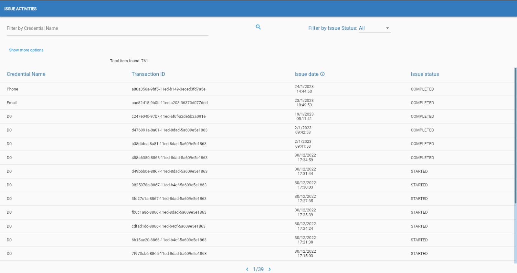Screen dimensions: 517x273
Task: Click issue date 30/12/2022 17:34:59
Action: (305, 158)
